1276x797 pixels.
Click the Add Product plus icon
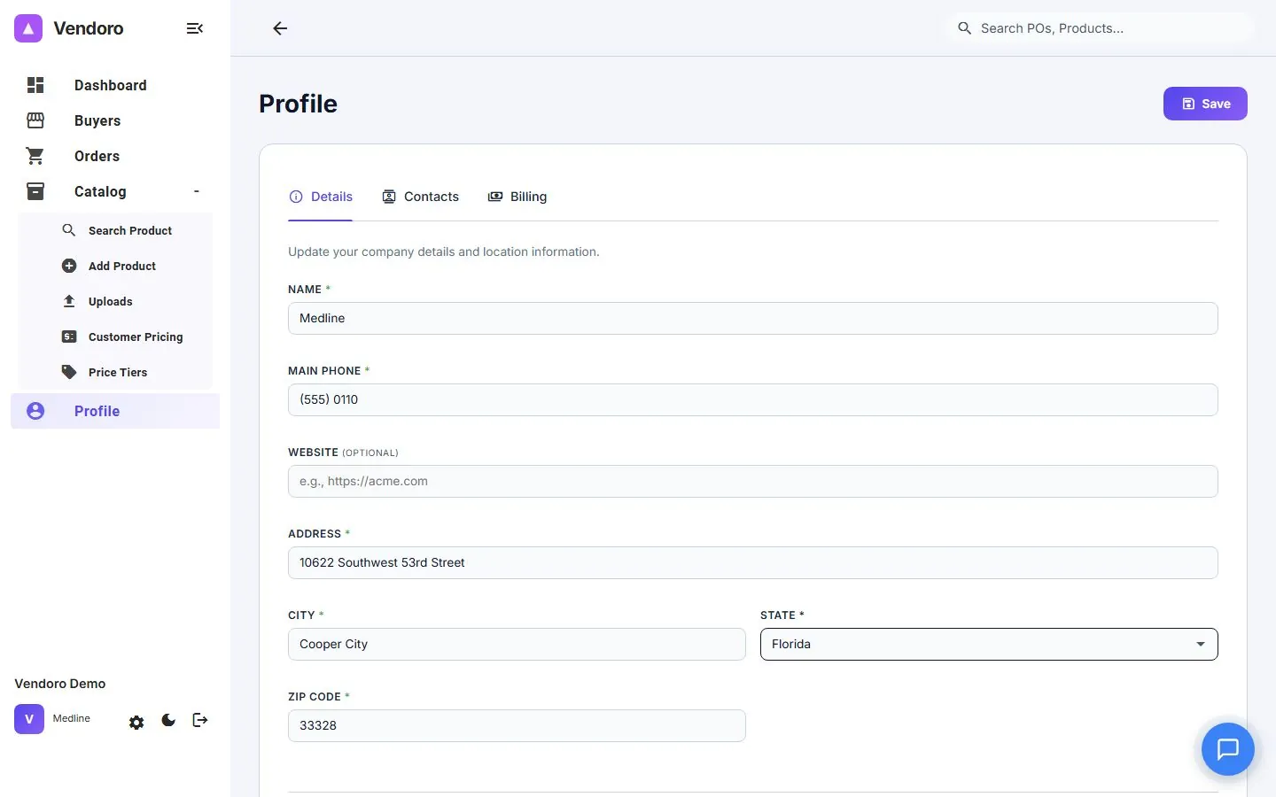(69, 266)
